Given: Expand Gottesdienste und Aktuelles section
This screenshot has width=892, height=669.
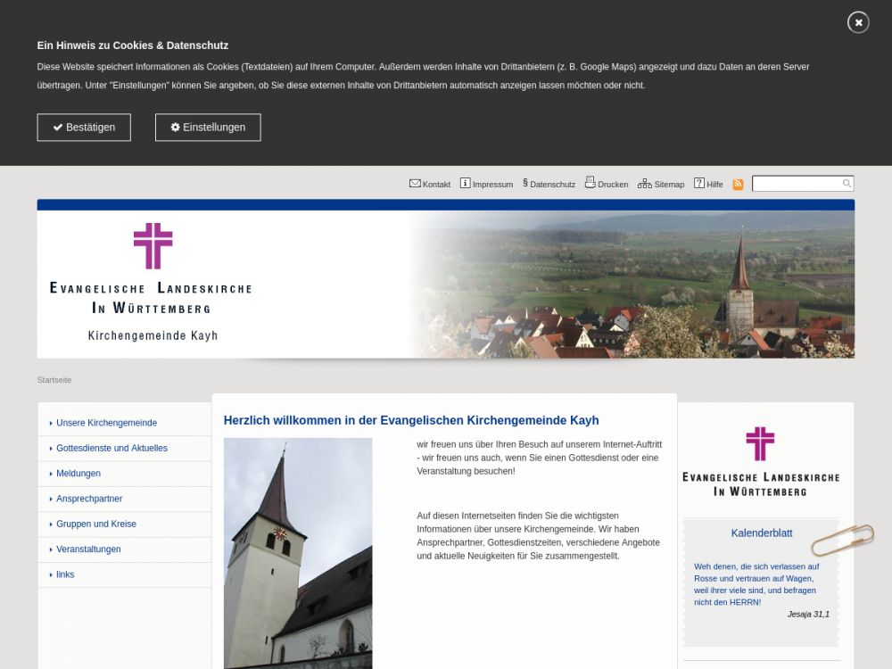Looking at the screenshot, I should click(x=111, y=448).
